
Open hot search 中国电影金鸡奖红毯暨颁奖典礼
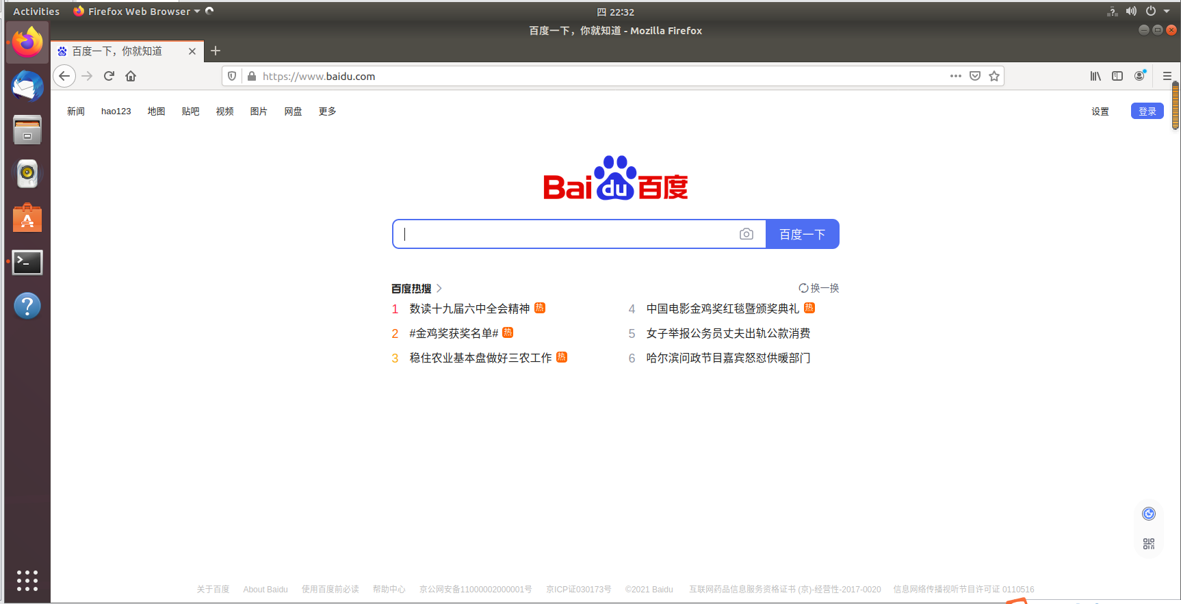point(723,308)
